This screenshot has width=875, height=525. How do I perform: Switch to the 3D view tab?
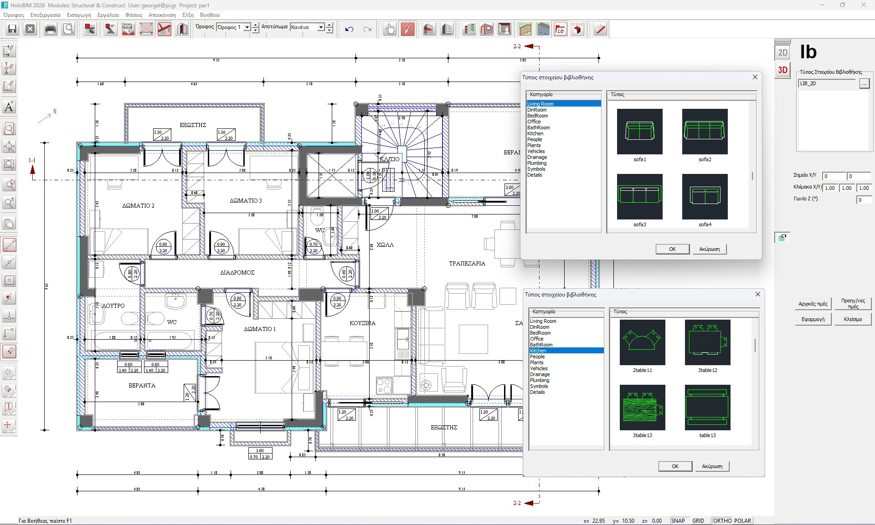pyautogui.click(x=782, y=70)
